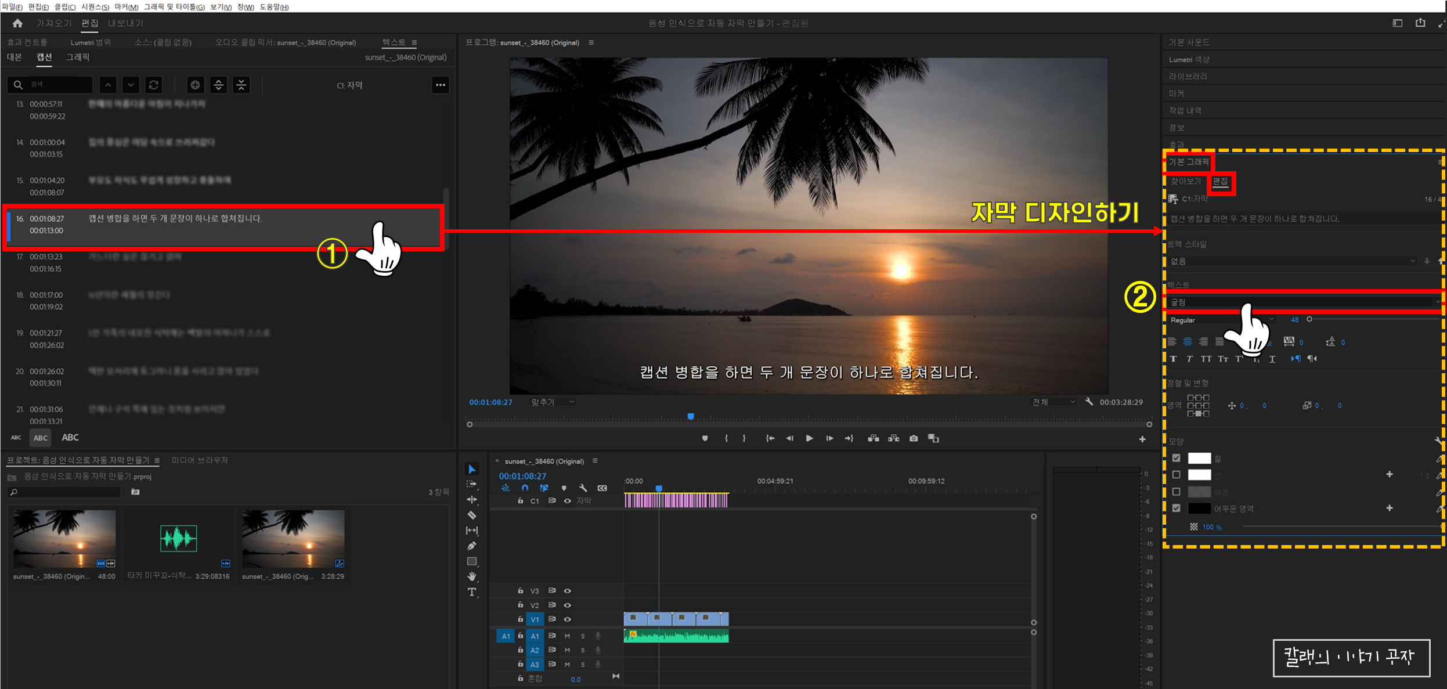Click the Fill color swatch
This screenshot has width=1447, height=689.
click(x=1199, y=458)
